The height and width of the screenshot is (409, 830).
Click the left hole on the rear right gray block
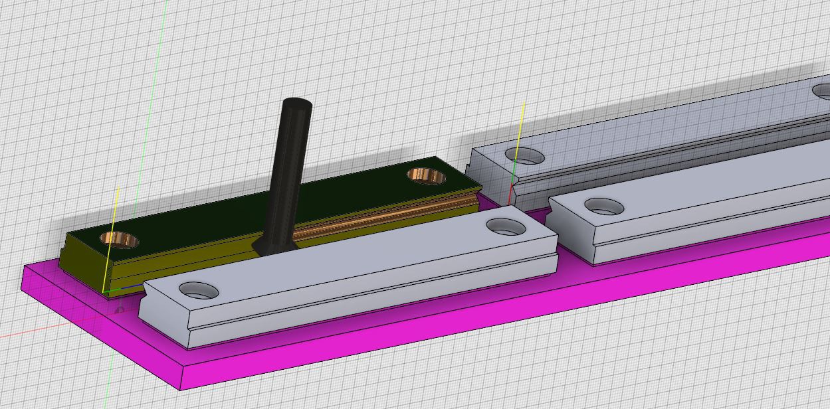pos(525,157)
